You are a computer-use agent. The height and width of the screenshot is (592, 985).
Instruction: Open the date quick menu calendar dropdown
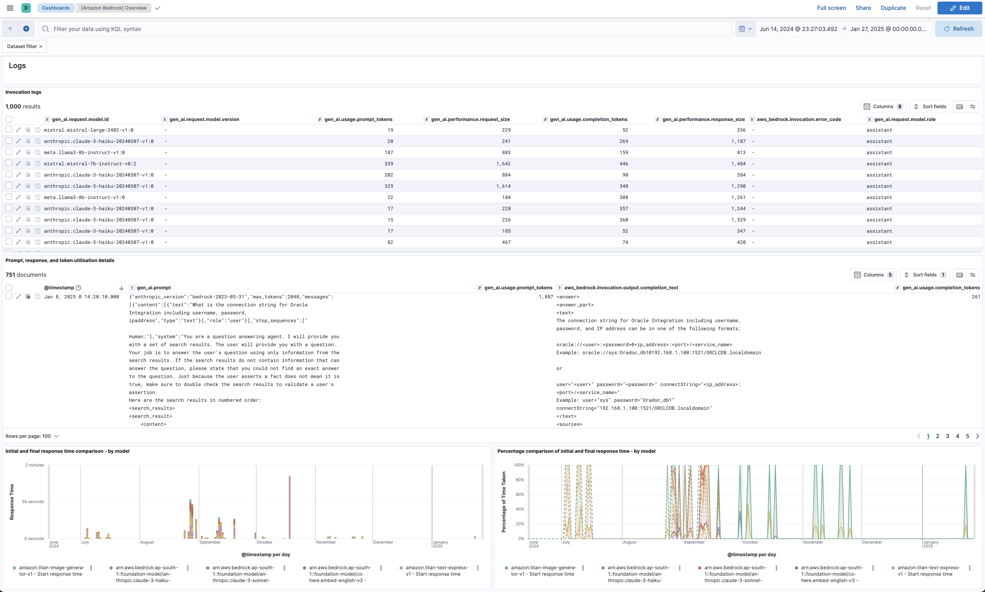(745, 29)
